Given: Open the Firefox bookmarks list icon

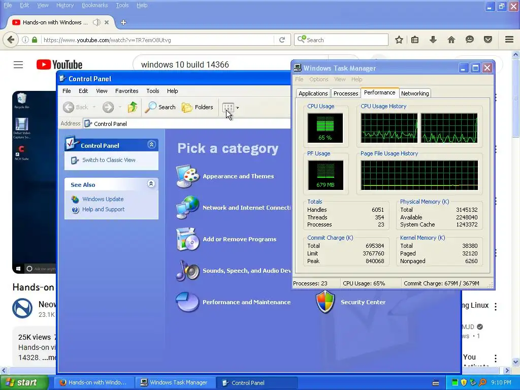Looking at the screenshot, I should pyautogui.click(x=415, y=40).
